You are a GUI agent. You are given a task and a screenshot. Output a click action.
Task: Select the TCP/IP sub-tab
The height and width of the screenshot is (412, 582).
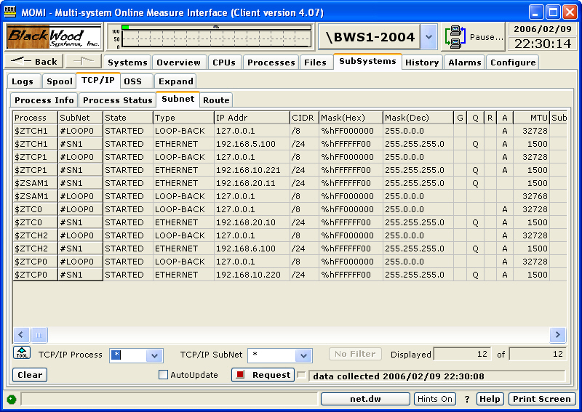click(x=98, y=80)
